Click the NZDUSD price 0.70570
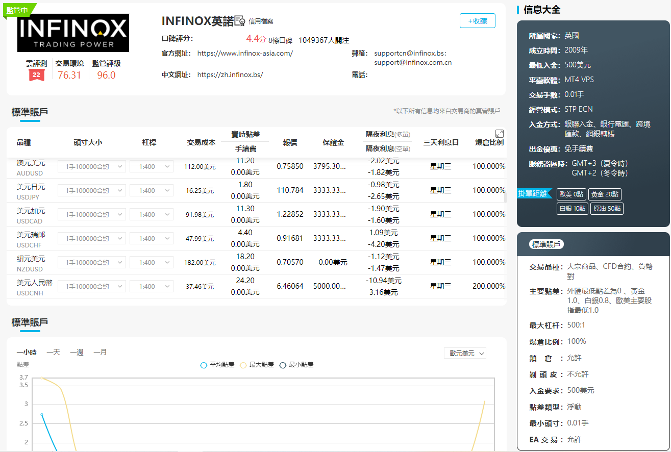Viewport: 671px width, 452px height. pyautogui.click(x=290, y=262)
